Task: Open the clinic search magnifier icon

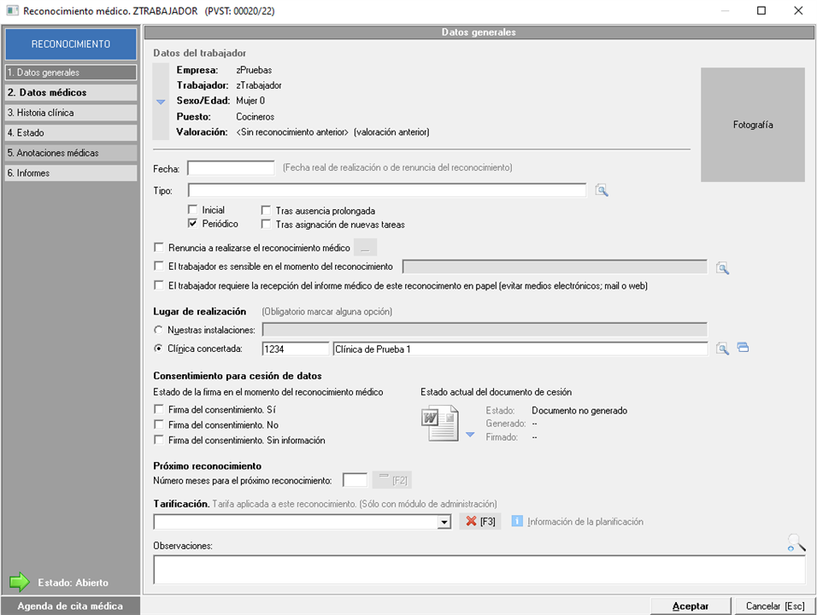Action: (x=722, y=348)
